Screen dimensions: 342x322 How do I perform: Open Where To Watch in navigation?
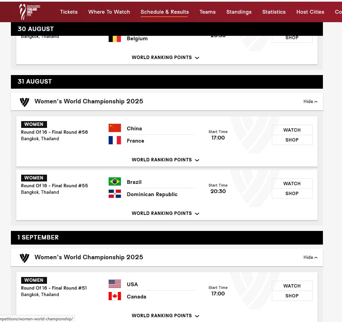point(109,12)
